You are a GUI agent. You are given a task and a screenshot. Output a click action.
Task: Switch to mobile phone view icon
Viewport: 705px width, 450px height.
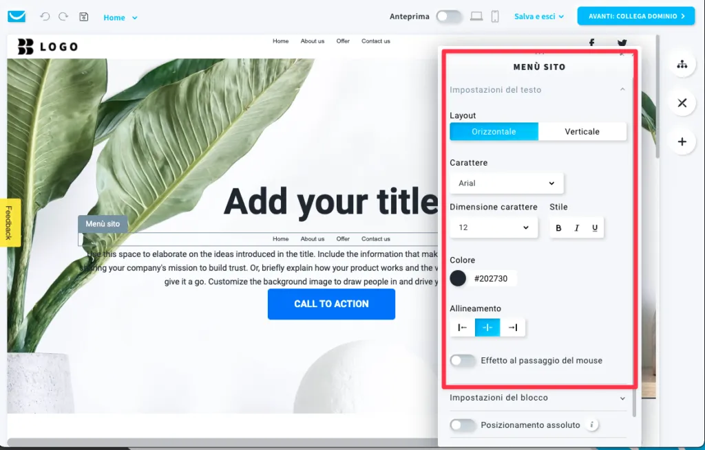coord(494,16)
